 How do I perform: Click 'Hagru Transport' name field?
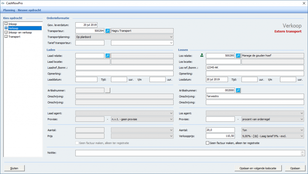point(142,31)
